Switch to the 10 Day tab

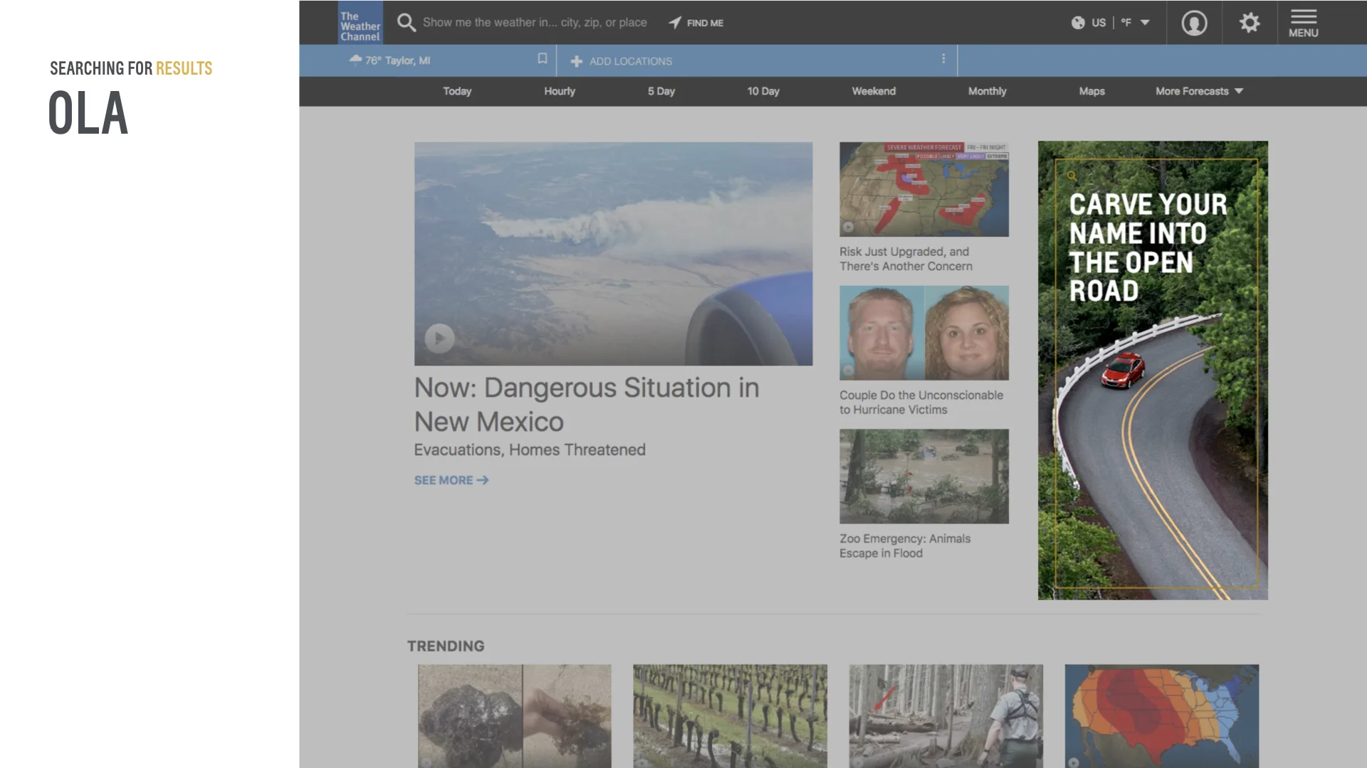coord(763,91)
